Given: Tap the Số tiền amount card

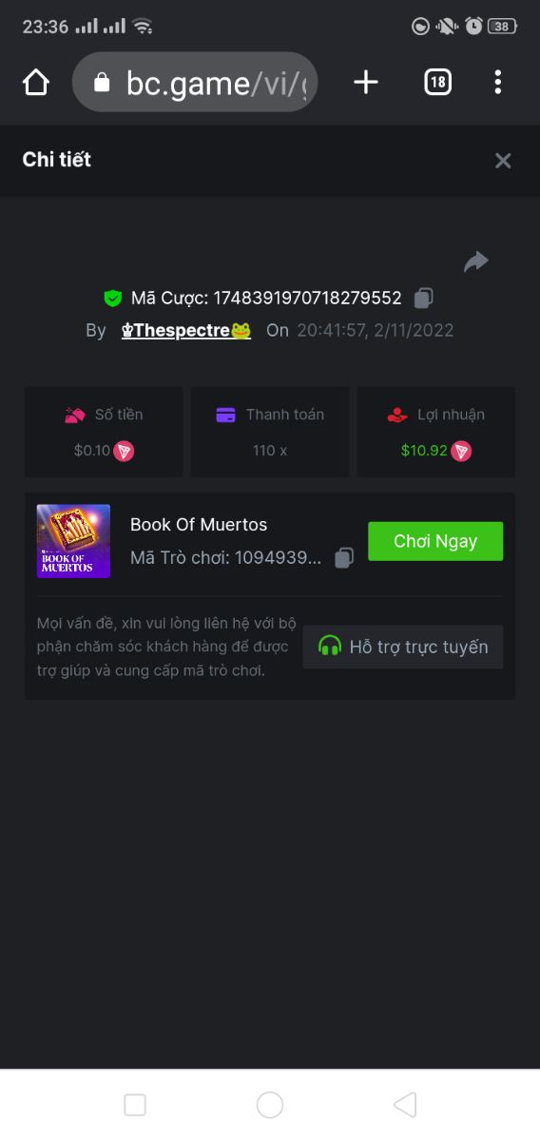Looking at the screenshot, I should [x=104, y=432].
